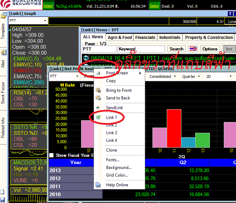236x203 pixels.
Task: Enable the Show Fiscal Year checkbox
Action: 52,155
